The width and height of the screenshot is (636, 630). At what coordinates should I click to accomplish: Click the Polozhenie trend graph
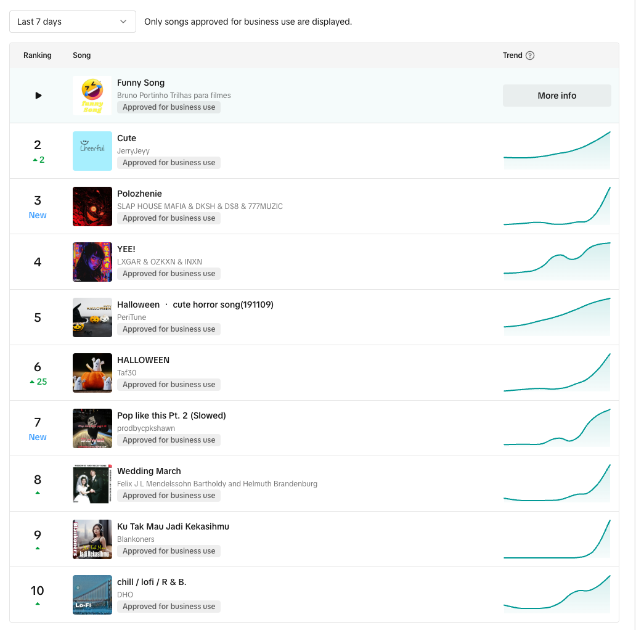[556, 207]
